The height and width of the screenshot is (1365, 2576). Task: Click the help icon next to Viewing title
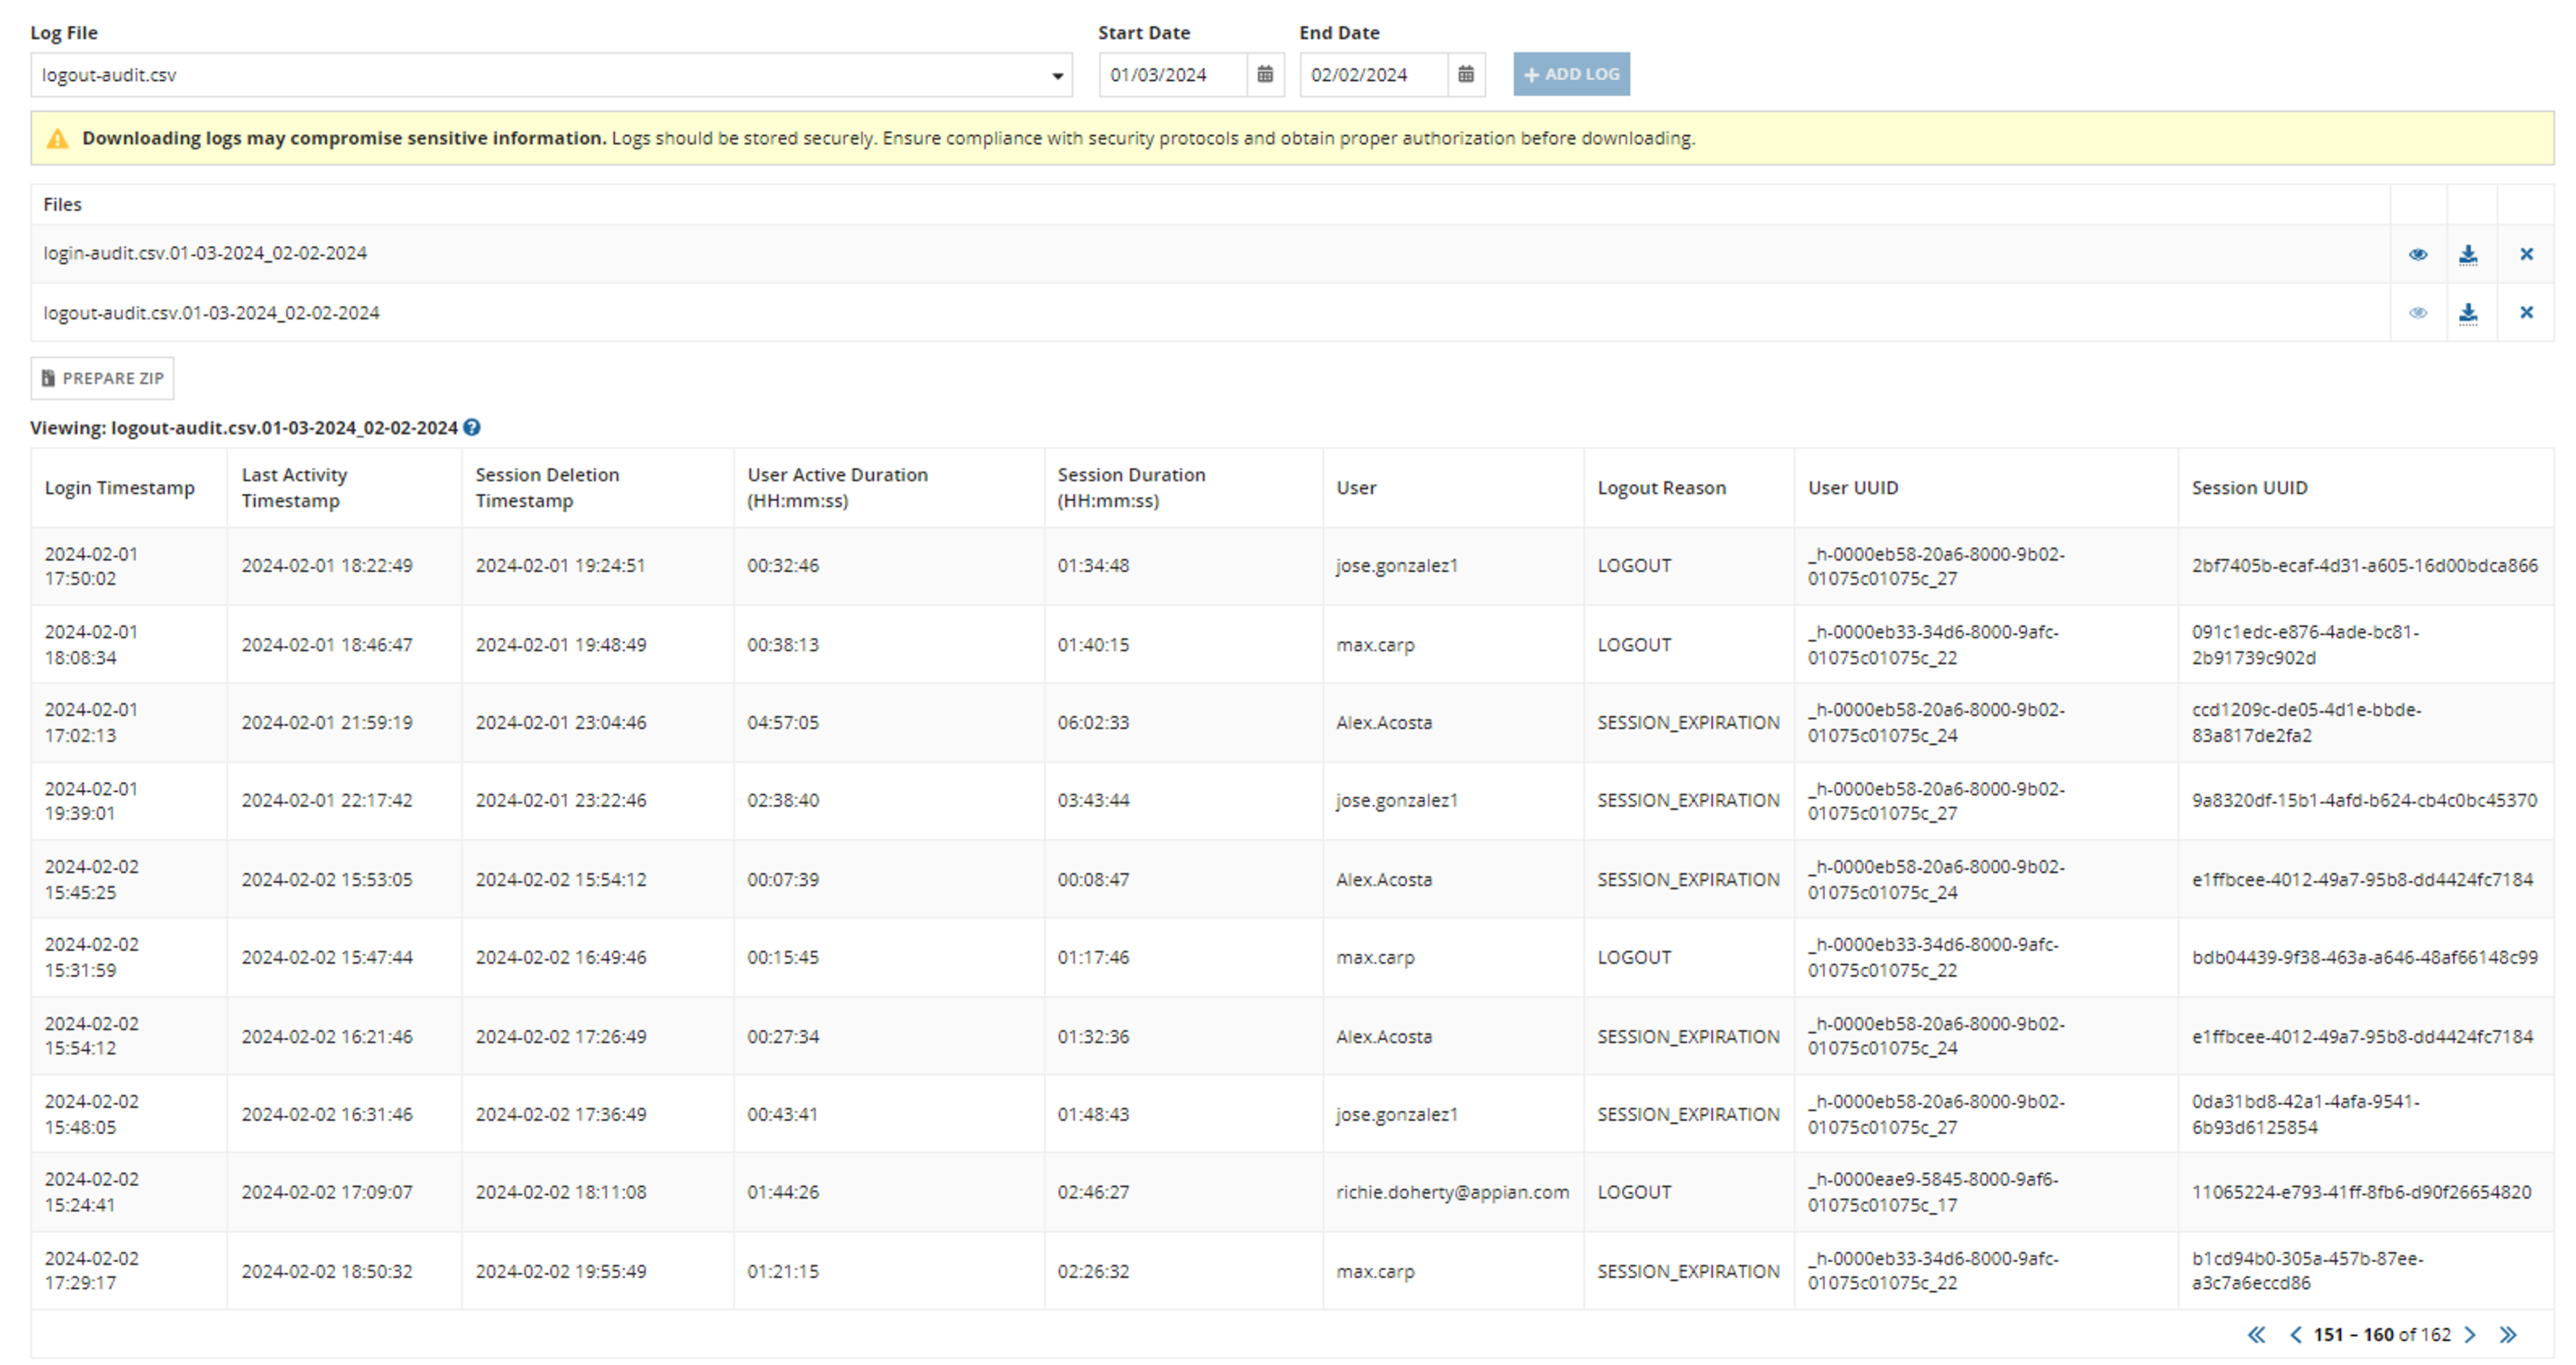(x=472, y=428)
